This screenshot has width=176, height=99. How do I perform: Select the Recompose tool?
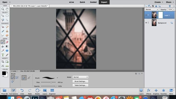[7, 62]
